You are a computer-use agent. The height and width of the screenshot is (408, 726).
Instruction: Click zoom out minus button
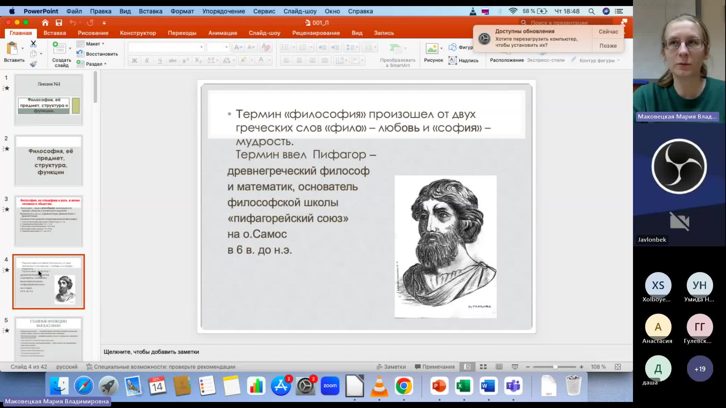pos(528,367)
